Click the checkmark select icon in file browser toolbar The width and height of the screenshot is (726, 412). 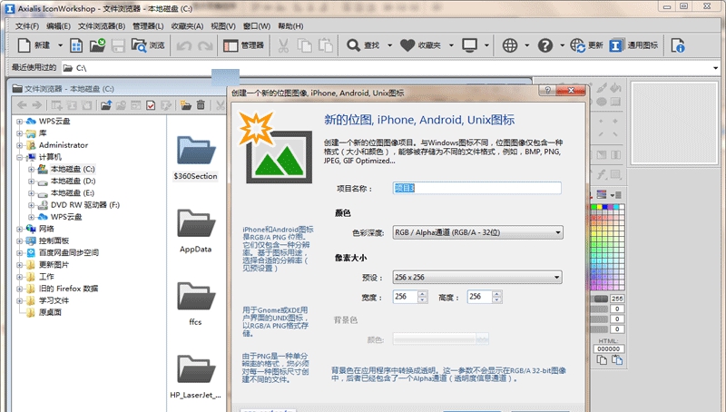pos(151,105)
